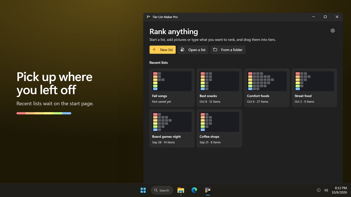The image size is (351, 197).
Task: Click the volume speaker tray icon
Action: [326, 190]
